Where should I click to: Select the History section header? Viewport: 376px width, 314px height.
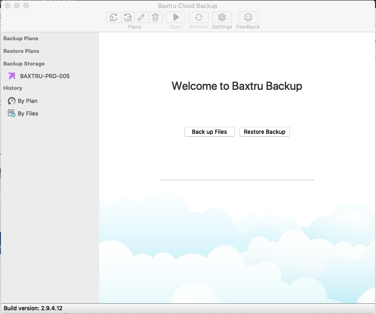click(x=13, y=88)
